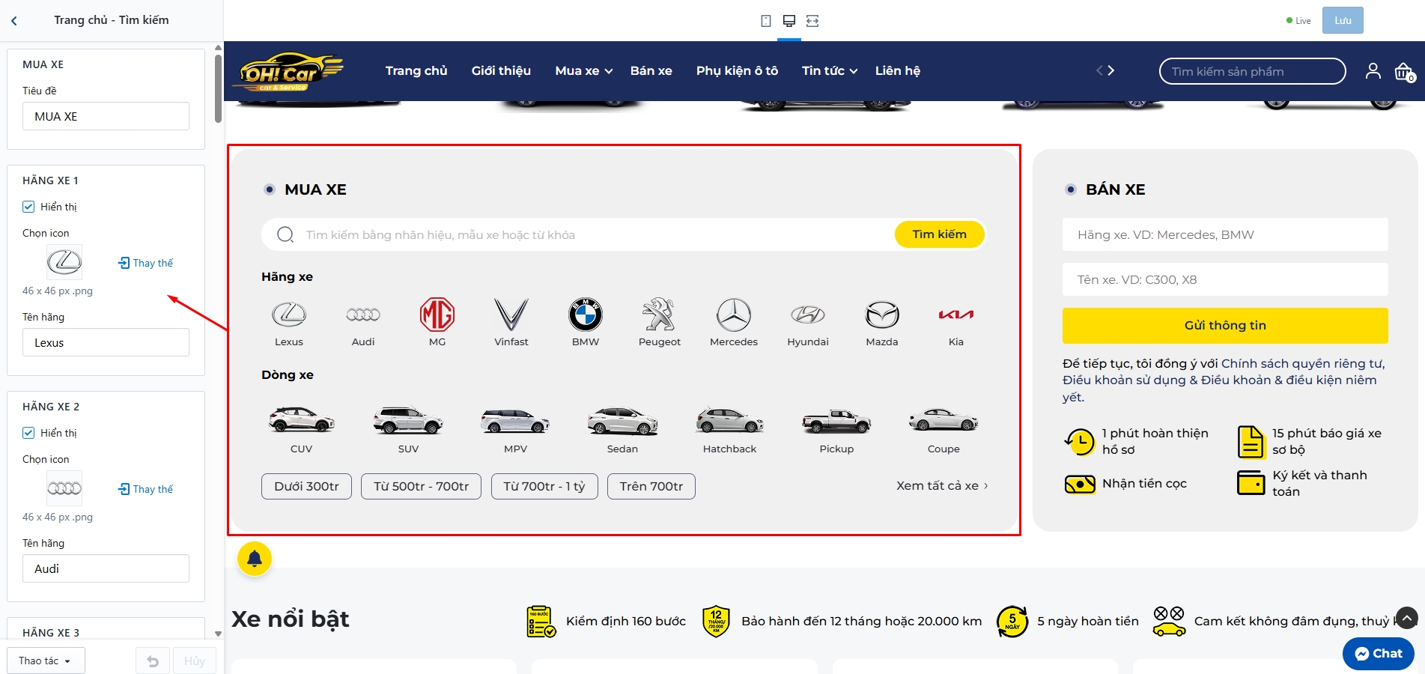Viewport: 1425px width, 674px height.
Task: Switch to desktop preview icon
Action: [789, 21]
